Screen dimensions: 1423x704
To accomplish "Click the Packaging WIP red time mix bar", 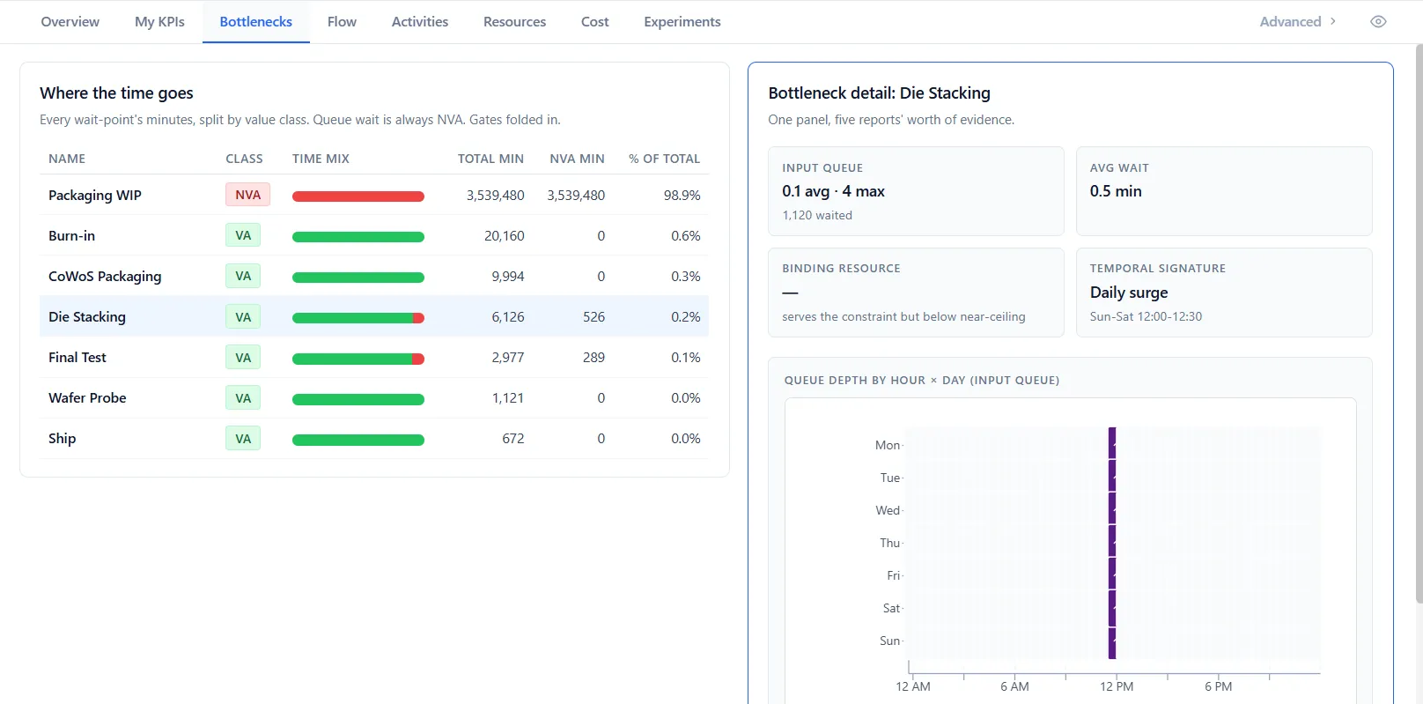I will pyautogui.click(x=358, y=196).
